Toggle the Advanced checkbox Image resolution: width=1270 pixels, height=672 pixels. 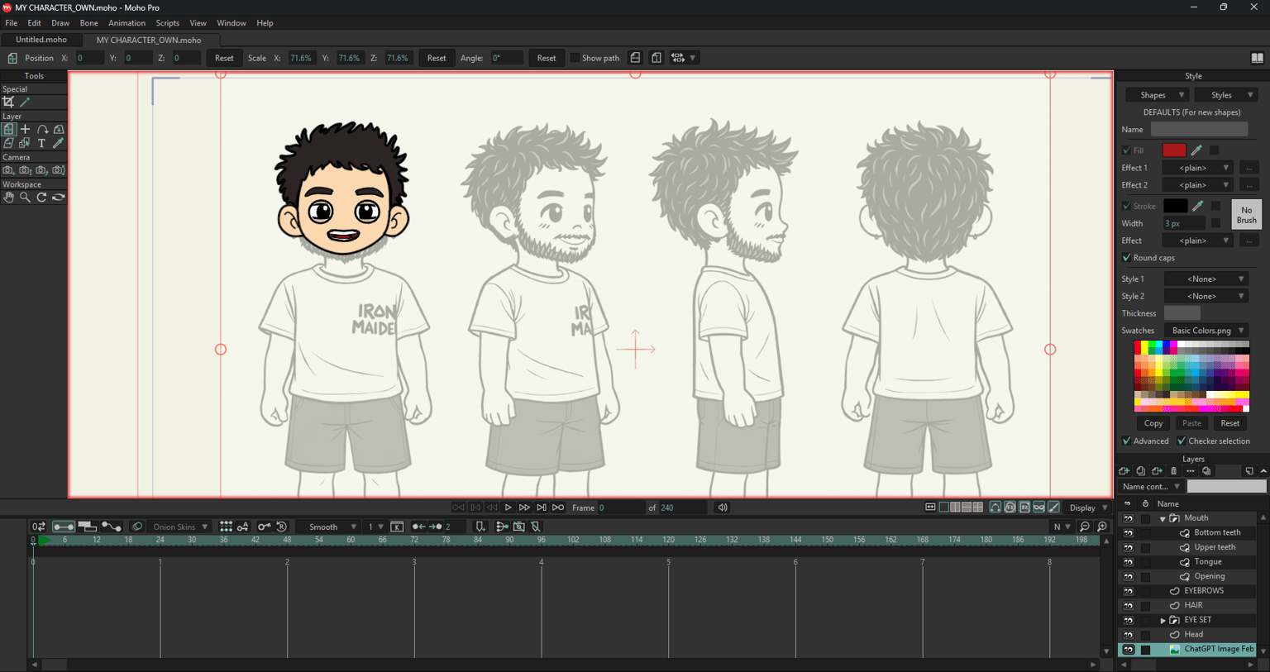pyautogui.click(x=1126, y=441)
